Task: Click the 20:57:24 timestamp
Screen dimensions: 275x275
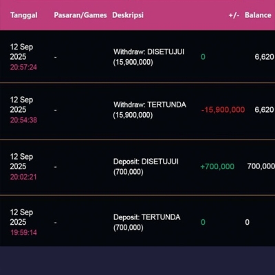Action: point(23,67)
